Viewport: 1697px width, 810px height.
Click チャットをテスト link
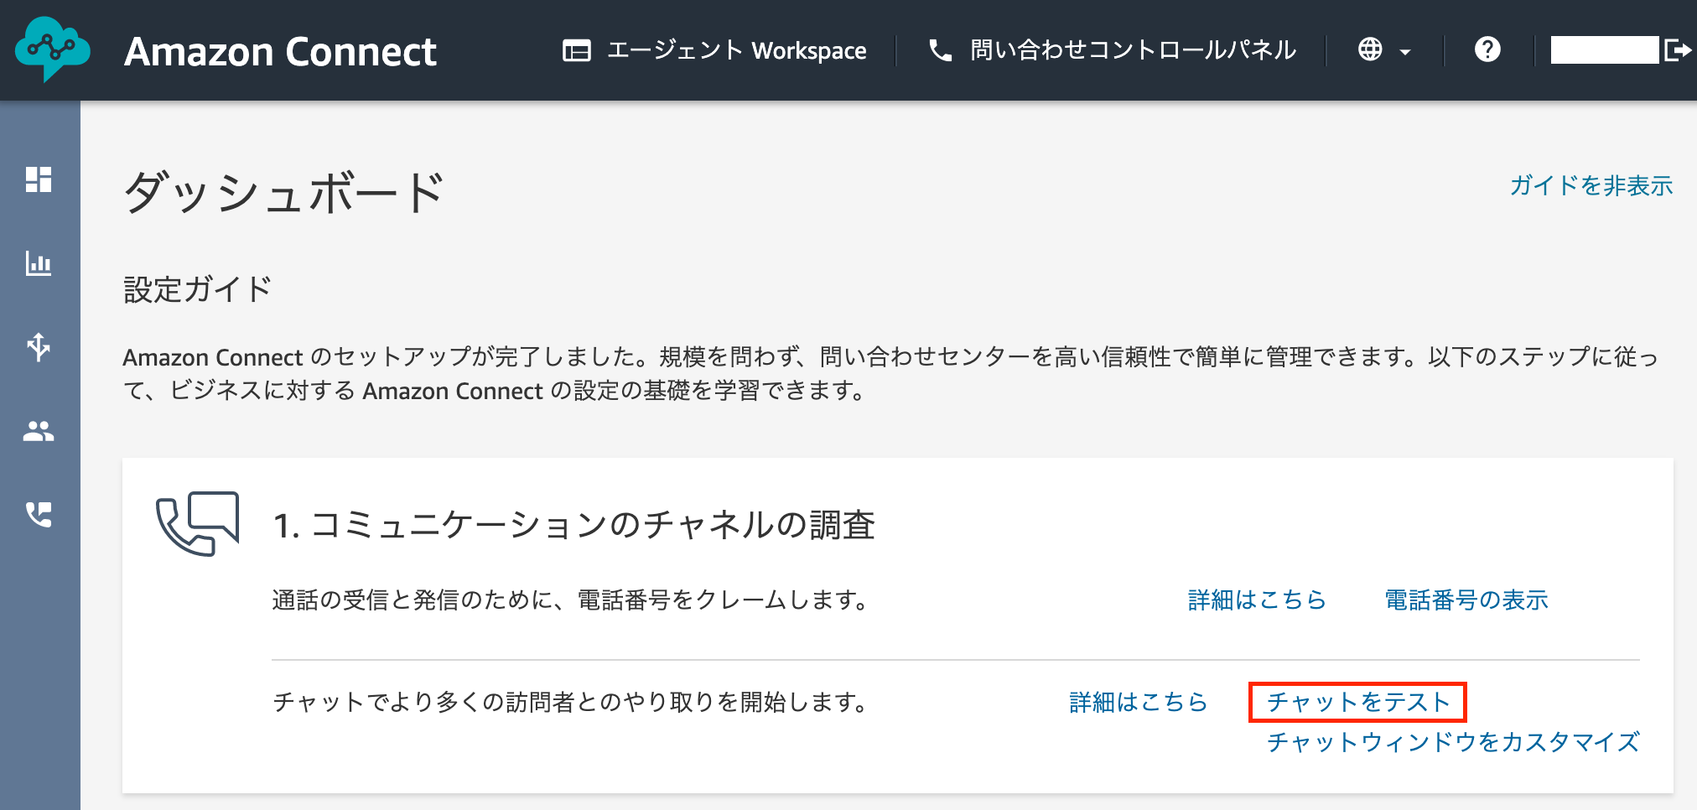(x=1357, y=702)
